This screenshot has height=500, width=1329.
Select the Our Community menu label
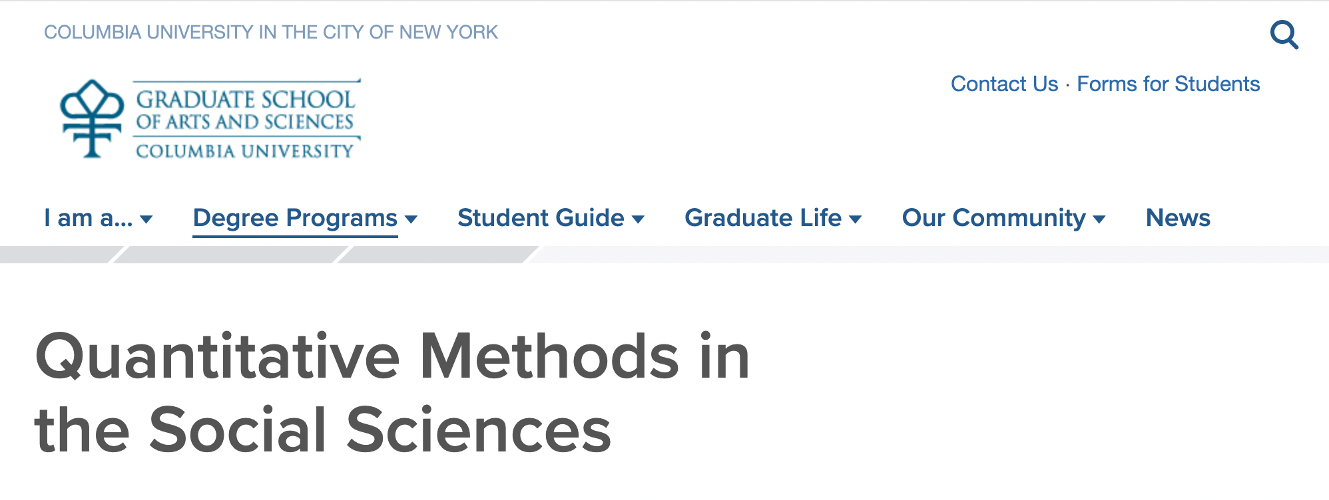[993, 218]
